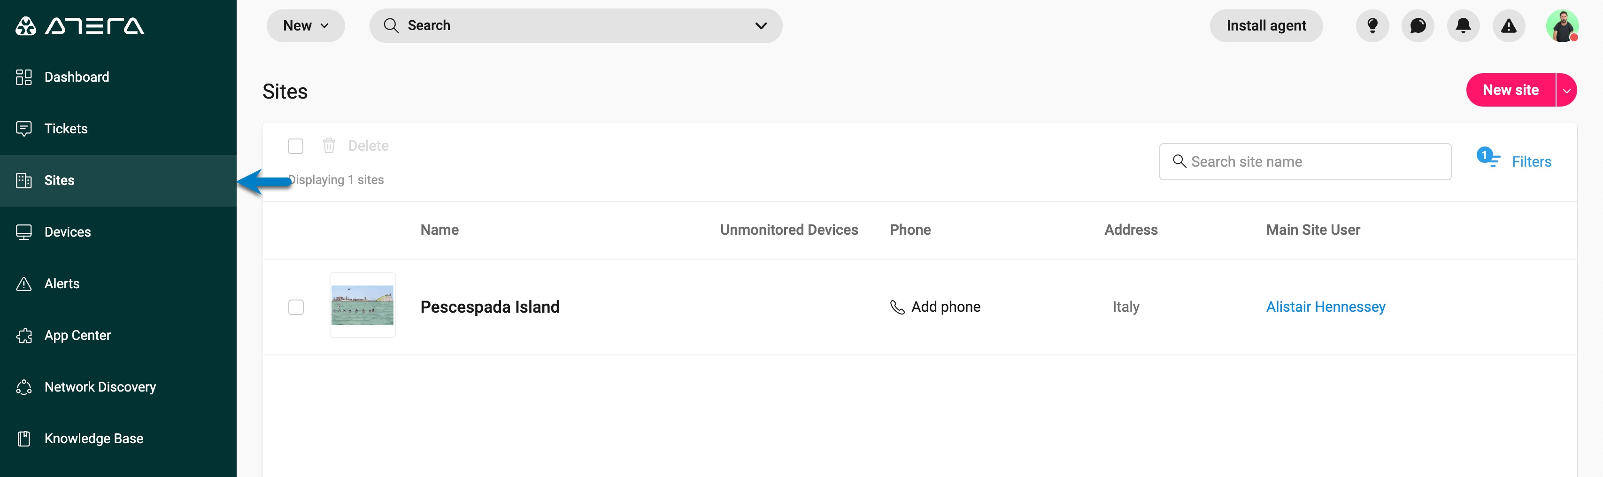Open the user profile avatar
Screen dimensions: 1603x477
point(1562,25)
